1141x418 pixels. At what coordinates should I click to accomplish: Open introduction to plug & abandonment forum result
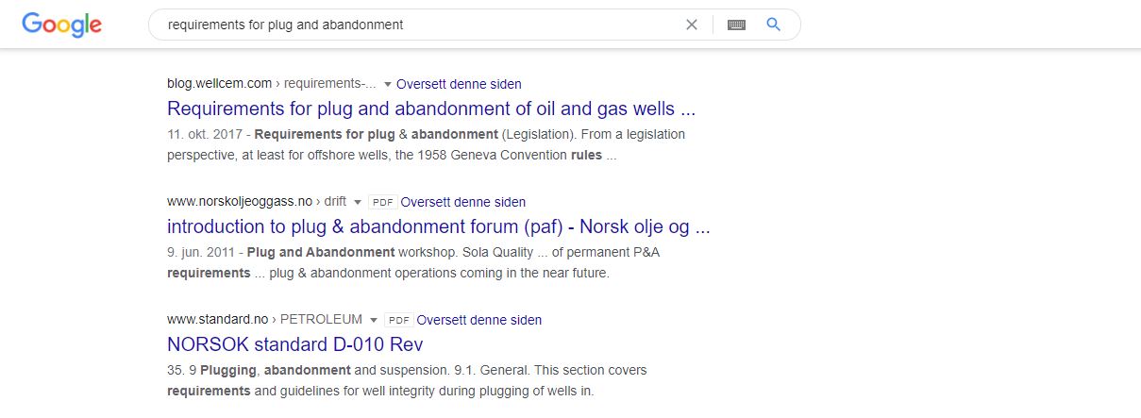pos(438,226)
